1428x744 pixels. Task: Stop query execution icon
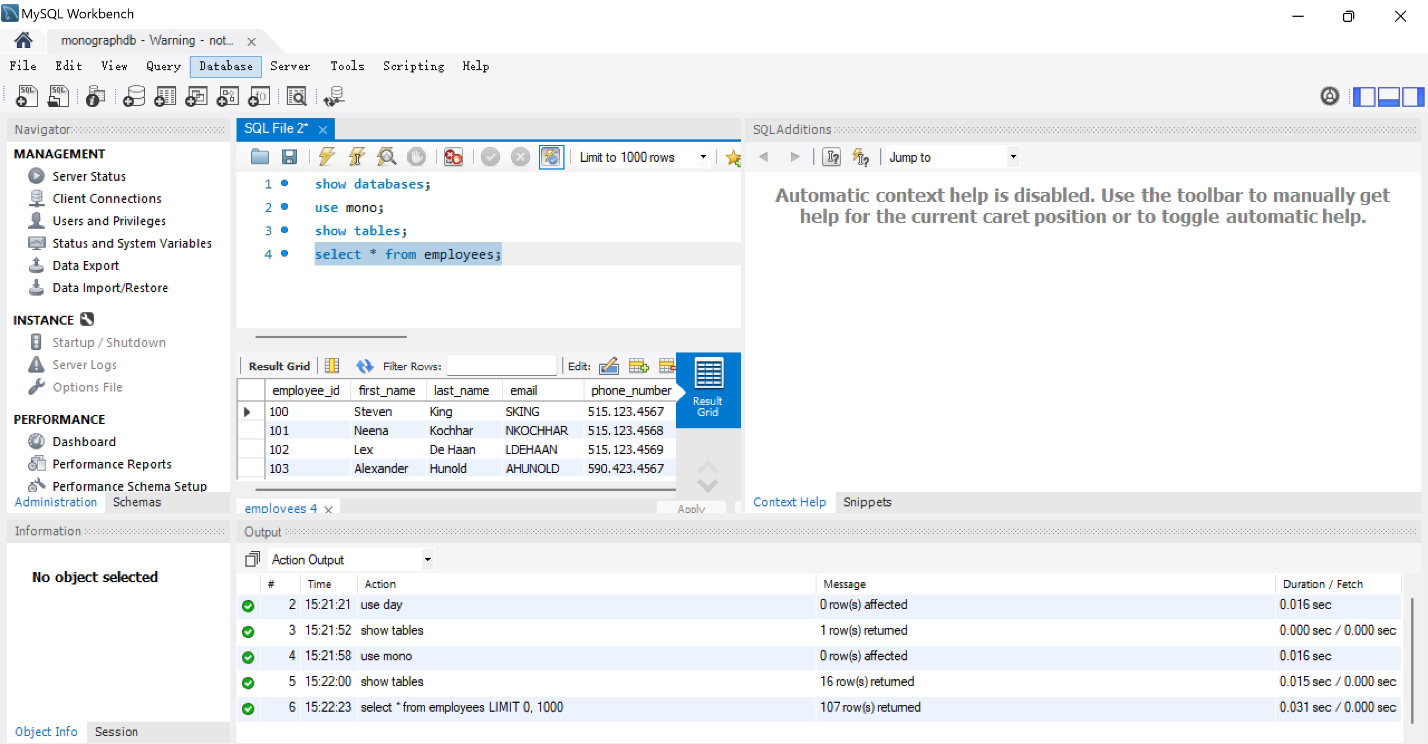[416, 157]
